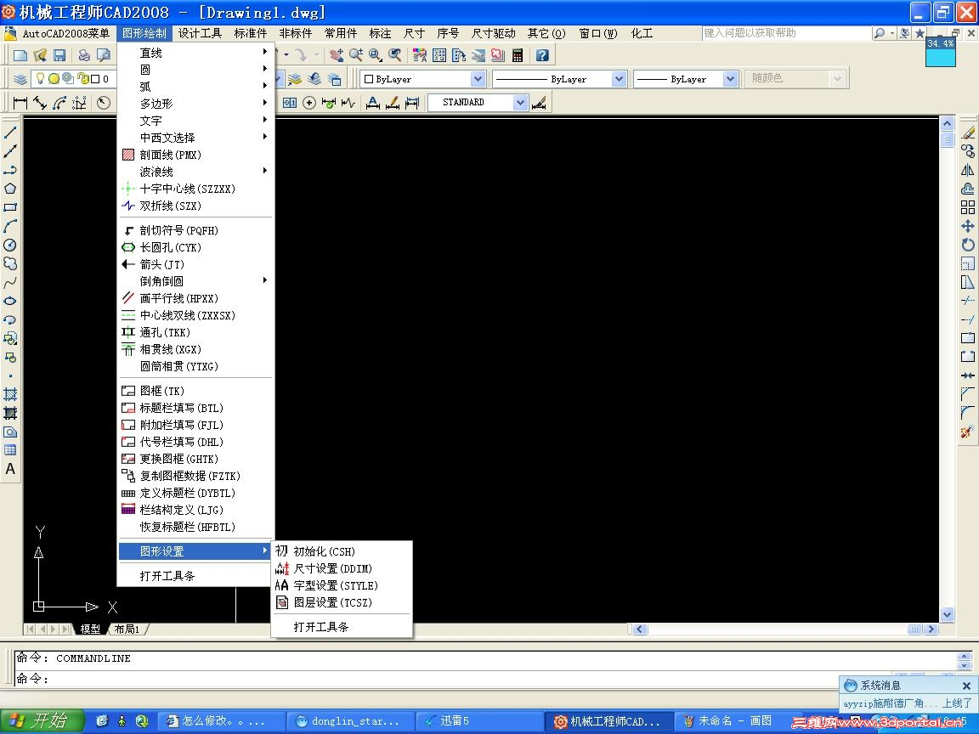Expand the 多边形 submenu

click(196, 104)
